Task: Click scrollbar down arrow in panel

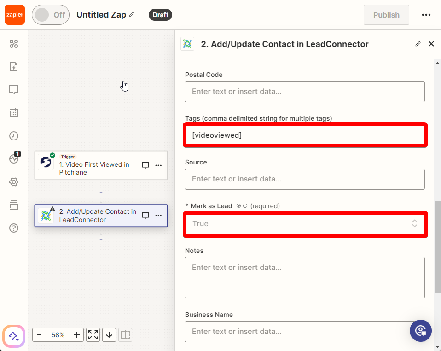Action: coord(437,347)
